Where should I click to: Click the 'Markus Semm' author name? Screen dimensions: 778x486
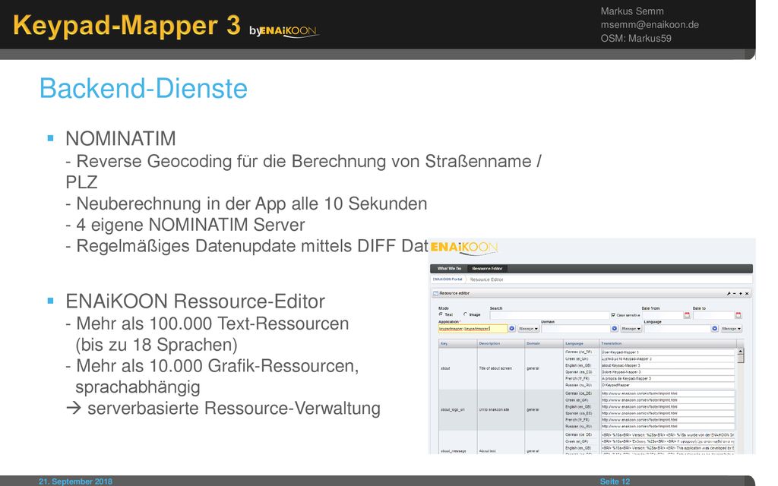[x=631, y=11]
